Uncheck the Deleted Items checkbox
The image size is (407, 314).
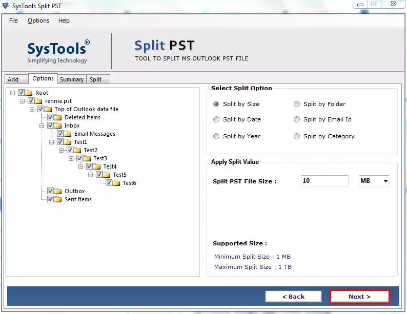[50, 117]
